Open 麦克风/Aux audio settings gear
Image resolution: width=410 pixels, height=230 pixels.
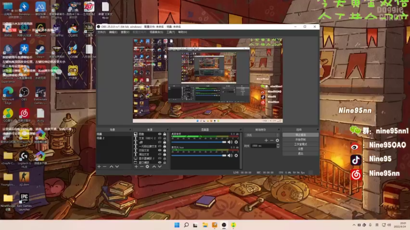[236, 155]
